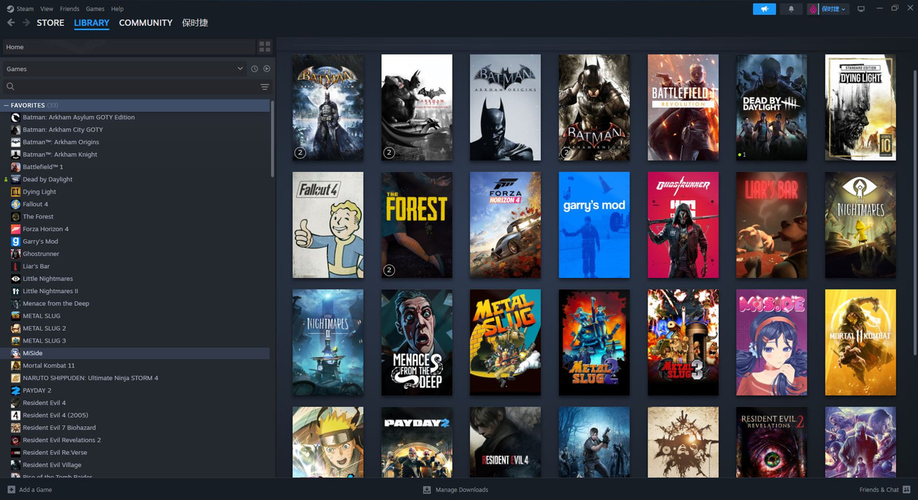The height and width of the screenshot is (500, 918).
Task: Open Liar's Bar cover art
Action: tap(772, 225)
